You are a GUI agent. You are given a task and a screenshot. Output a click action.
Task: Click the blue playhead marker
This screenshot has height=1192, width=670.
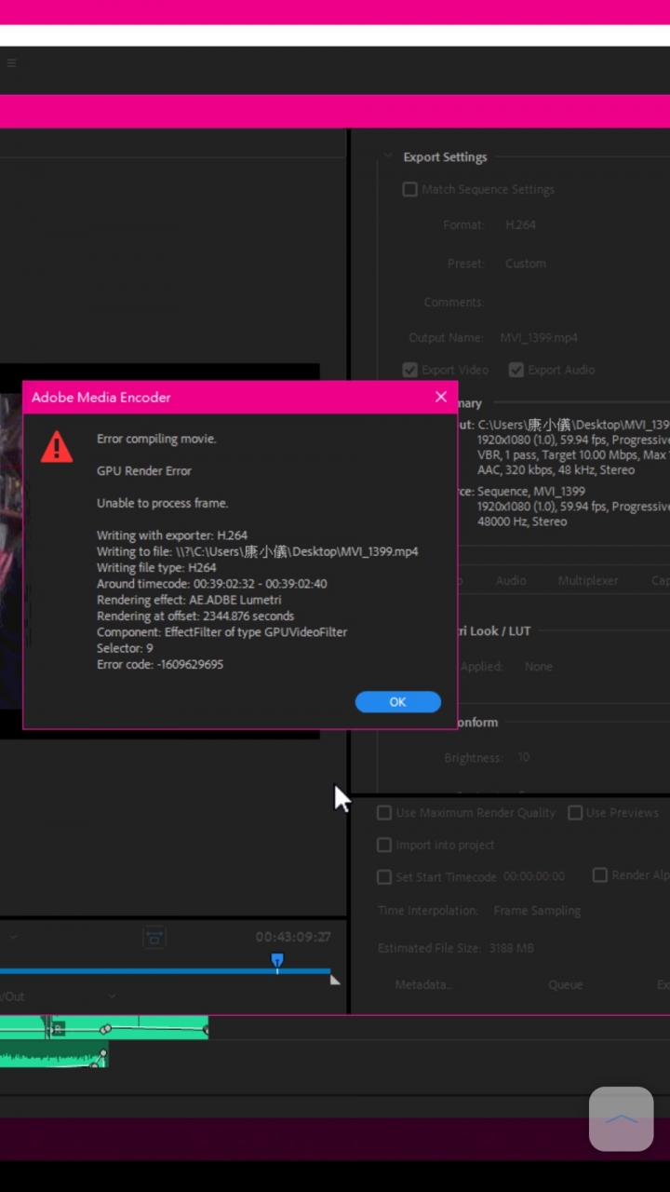click(x=276, y=962)
